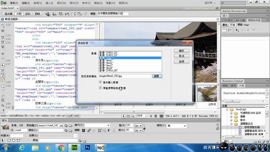270x152 pixels.
Task: Click point-to-file icon beside link field
Action: 66,130
